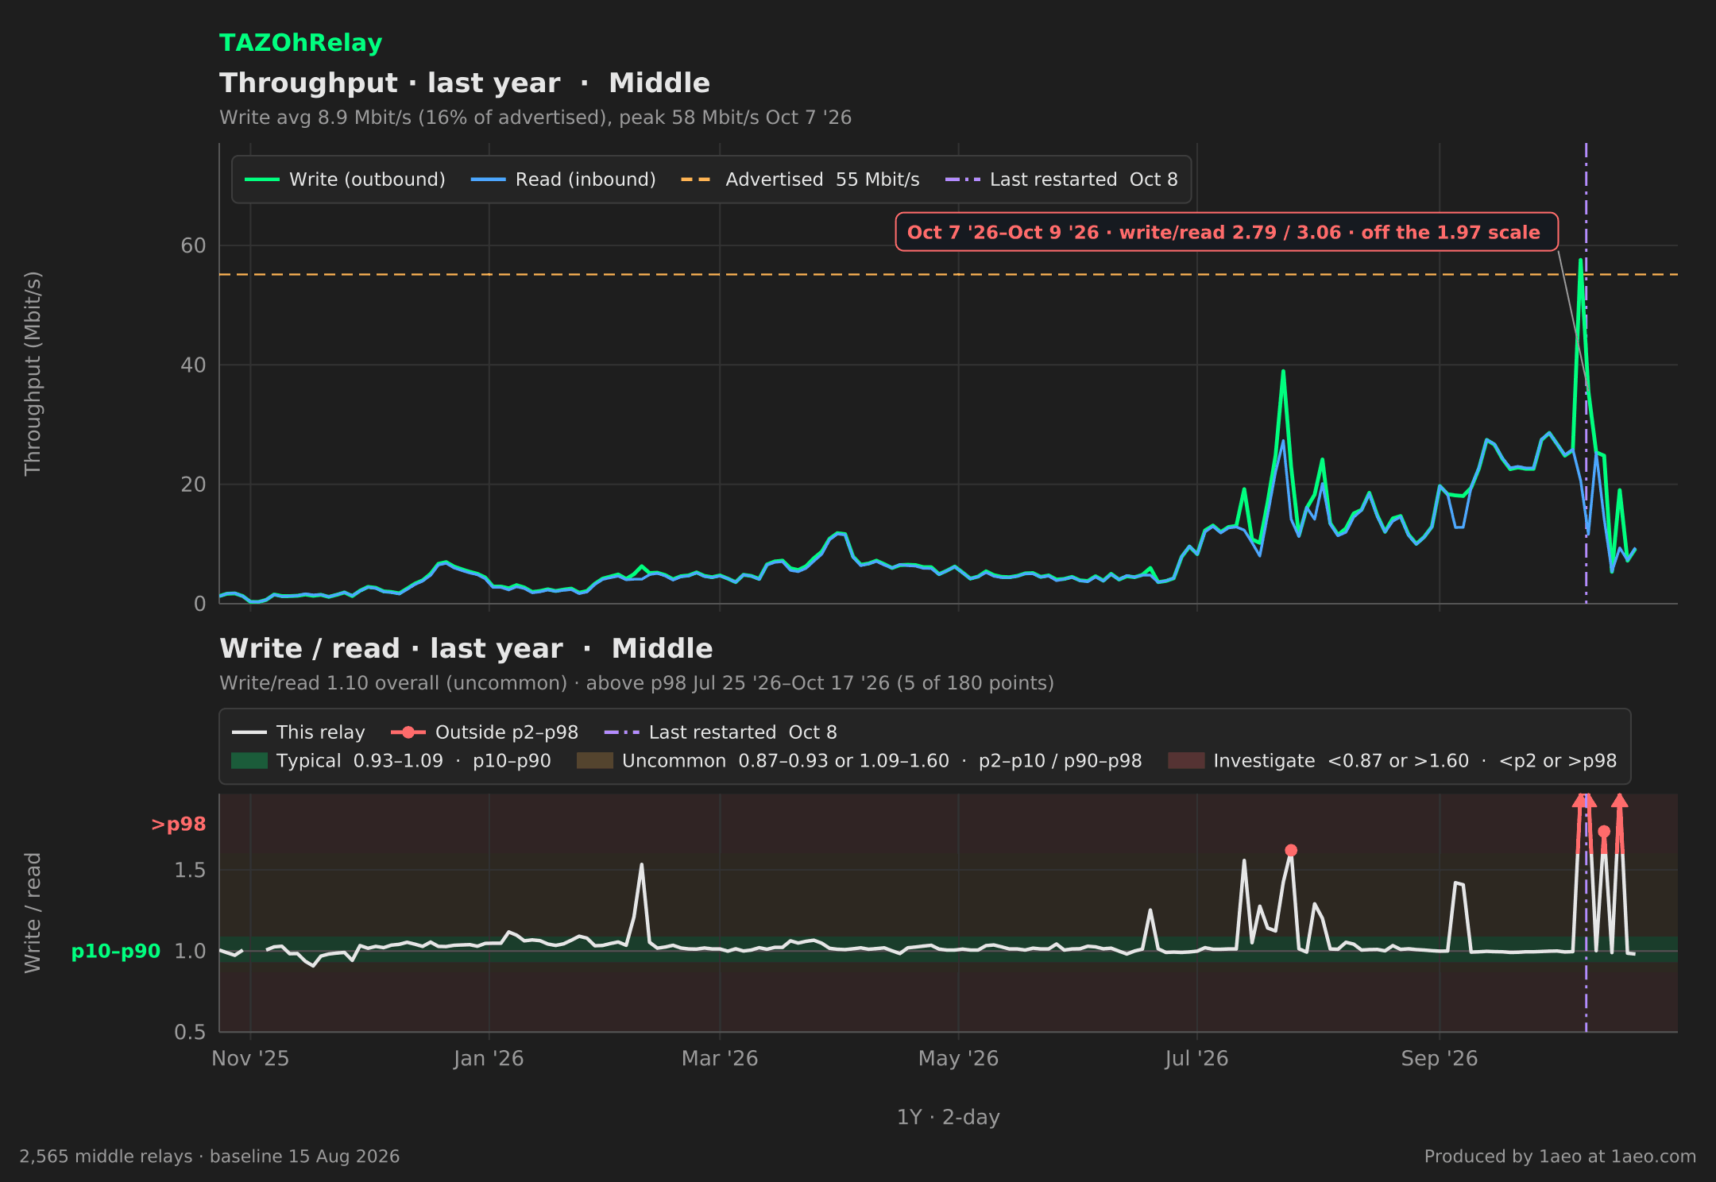1716x1182 pixels.
Task: Click the Advertised 55 Mbit/s legend entry
Action: 800,180
